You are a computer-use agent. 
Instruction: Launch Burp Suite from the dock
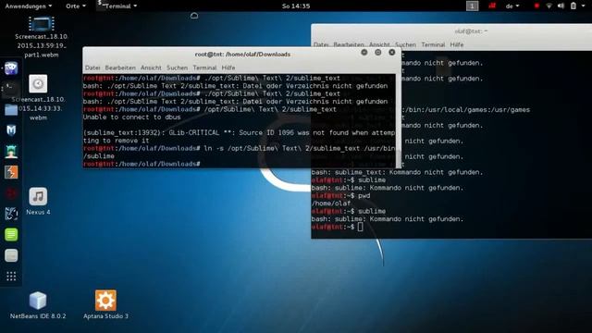tap(11, 172)
